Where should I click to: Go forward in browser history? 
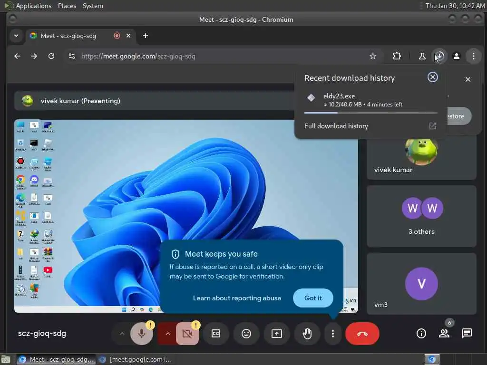pos(34,56)
